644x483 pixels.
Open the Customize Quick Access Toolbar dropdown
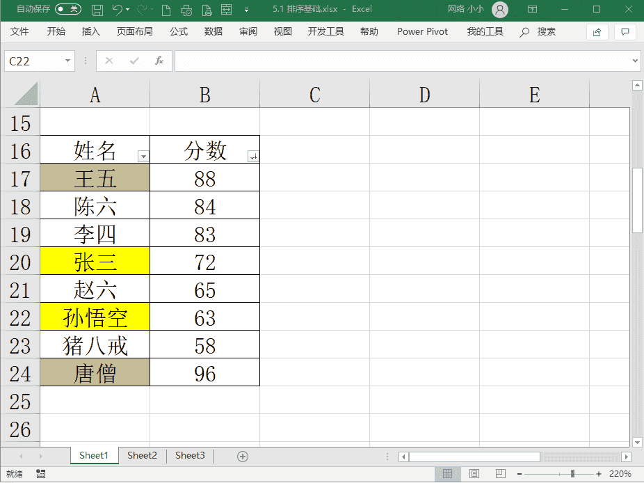(246, 10)
